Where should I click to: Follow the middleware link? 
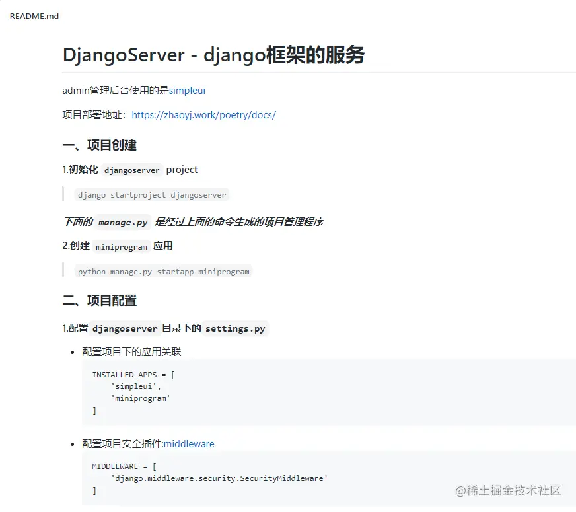189,444
